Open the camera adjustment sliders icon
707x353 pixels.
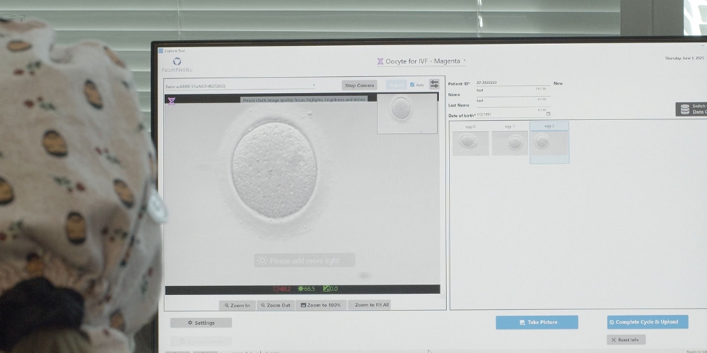click(x=434, y=84)
